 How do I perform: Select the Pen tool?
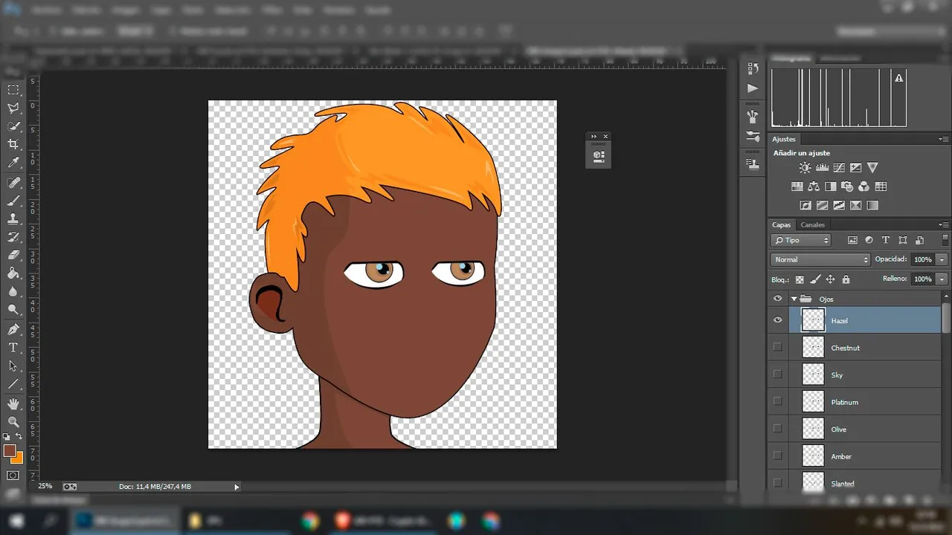click(13, 329)
